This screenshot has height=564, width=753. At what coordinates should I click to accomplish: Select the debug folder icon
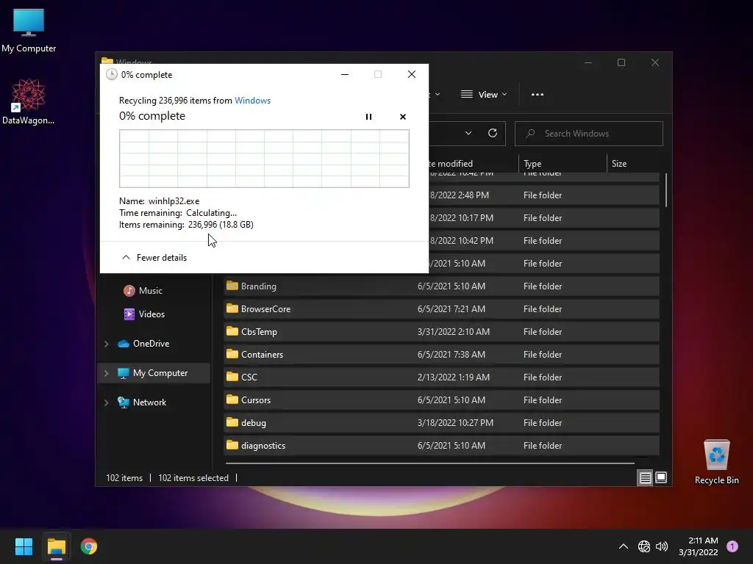(x=232, y=422)
